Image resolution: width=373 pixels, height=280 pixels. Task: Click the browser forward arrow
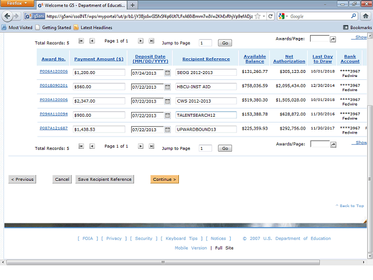point(16,16)
